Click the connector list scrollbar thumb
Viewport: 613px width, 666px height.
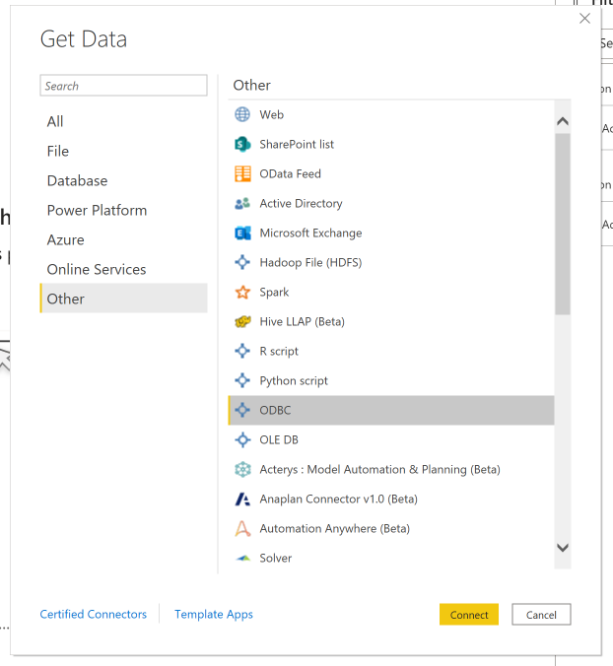(563, 224)
